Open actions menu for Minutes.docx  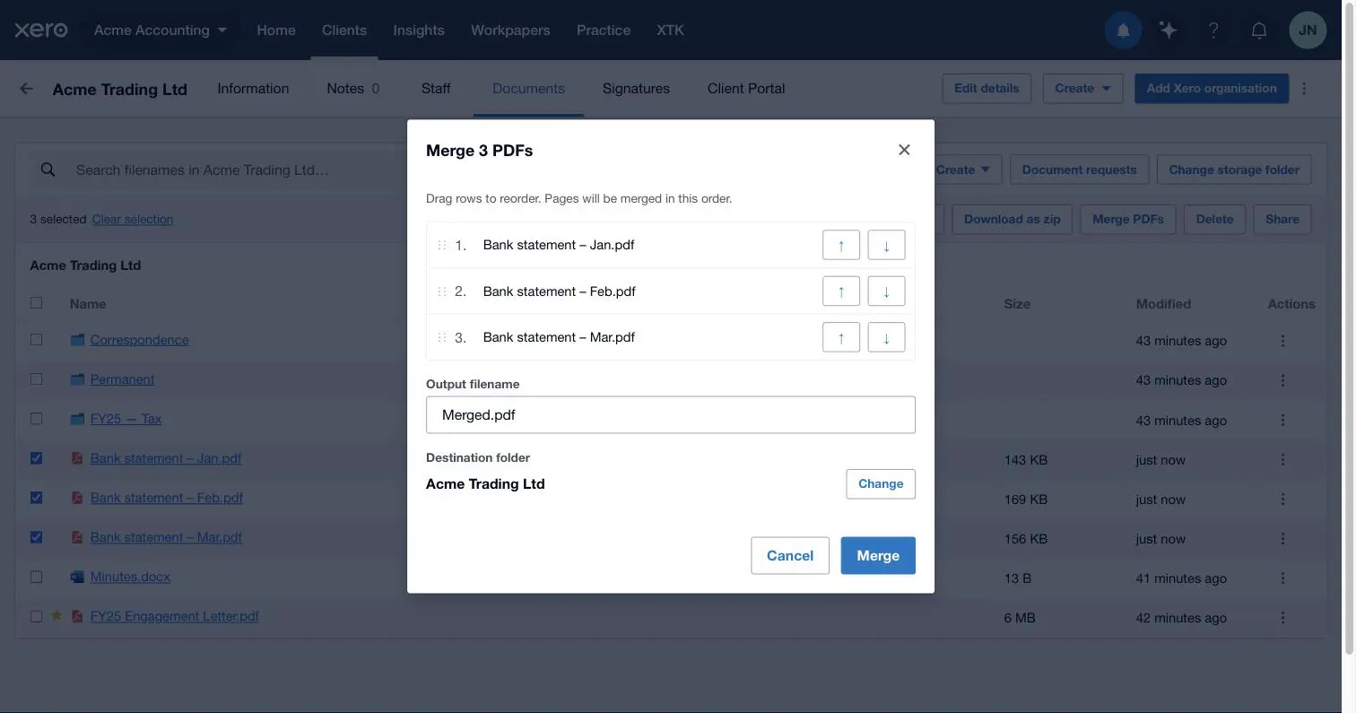(1282, 578)
